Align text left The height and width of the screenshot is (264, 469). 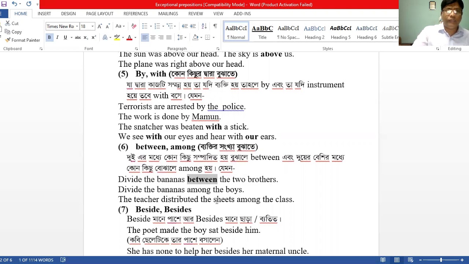tap(145, 37)
